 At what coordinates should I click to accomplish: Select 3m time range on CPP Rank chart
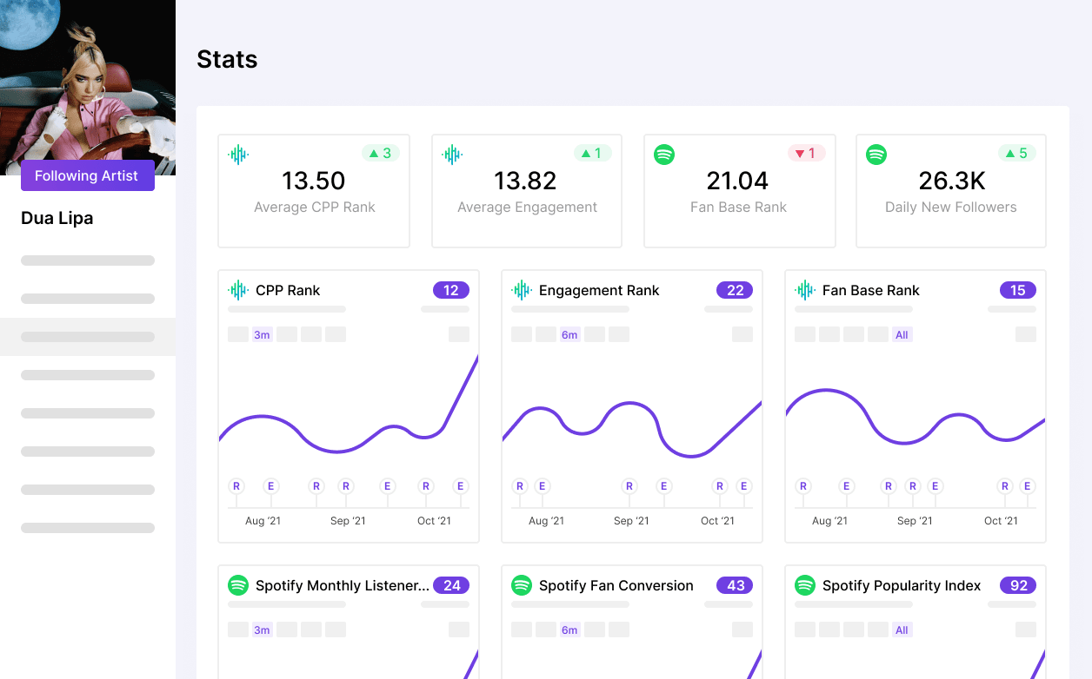click(262, 334)
